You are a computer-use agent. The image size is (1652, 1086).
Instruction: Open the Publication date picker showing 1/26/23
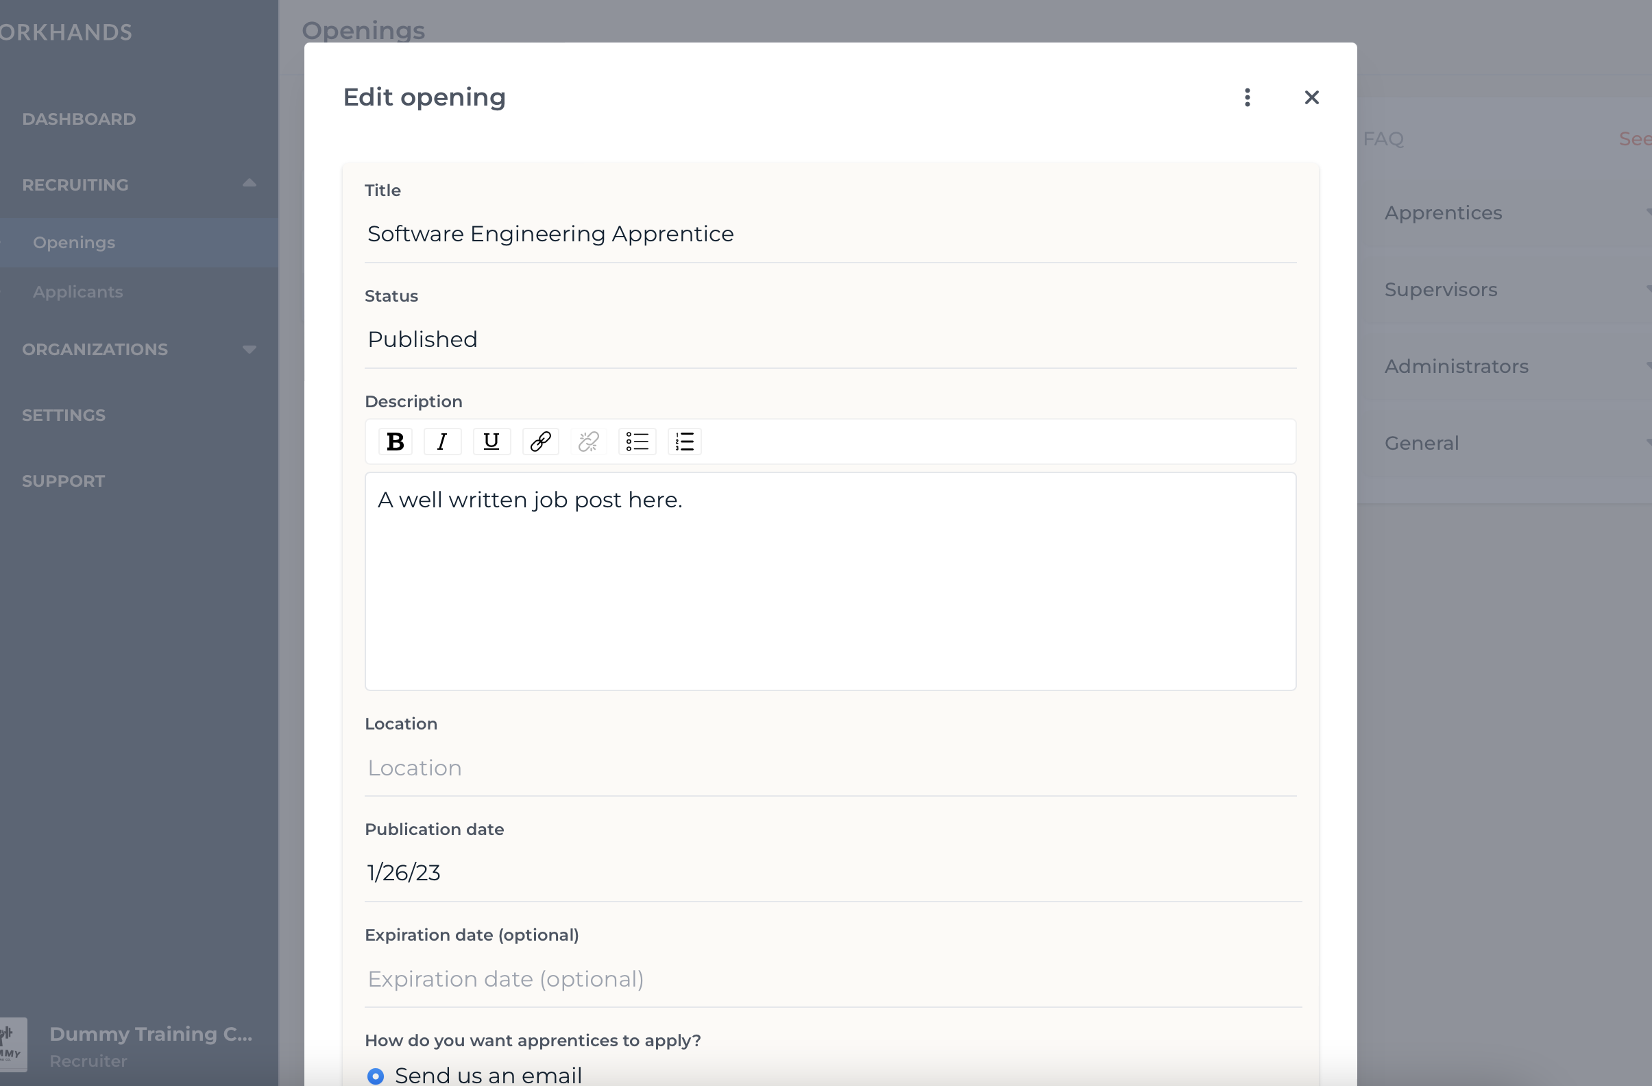click(830, 872)
